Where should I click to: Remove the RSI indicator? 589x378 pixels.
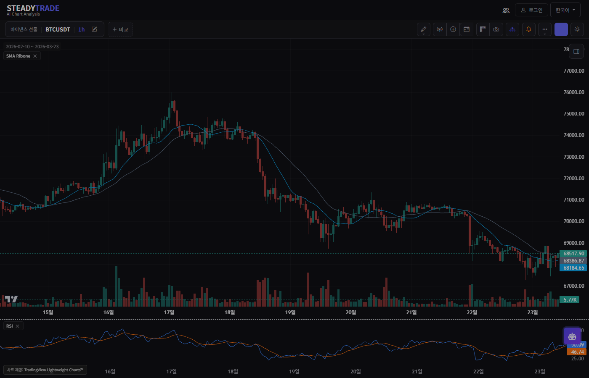[x=17, y=326]
